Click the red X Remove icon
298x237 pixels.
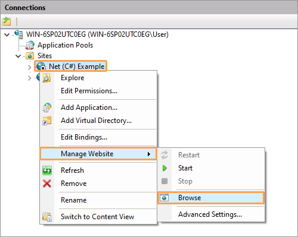point(47,184)
